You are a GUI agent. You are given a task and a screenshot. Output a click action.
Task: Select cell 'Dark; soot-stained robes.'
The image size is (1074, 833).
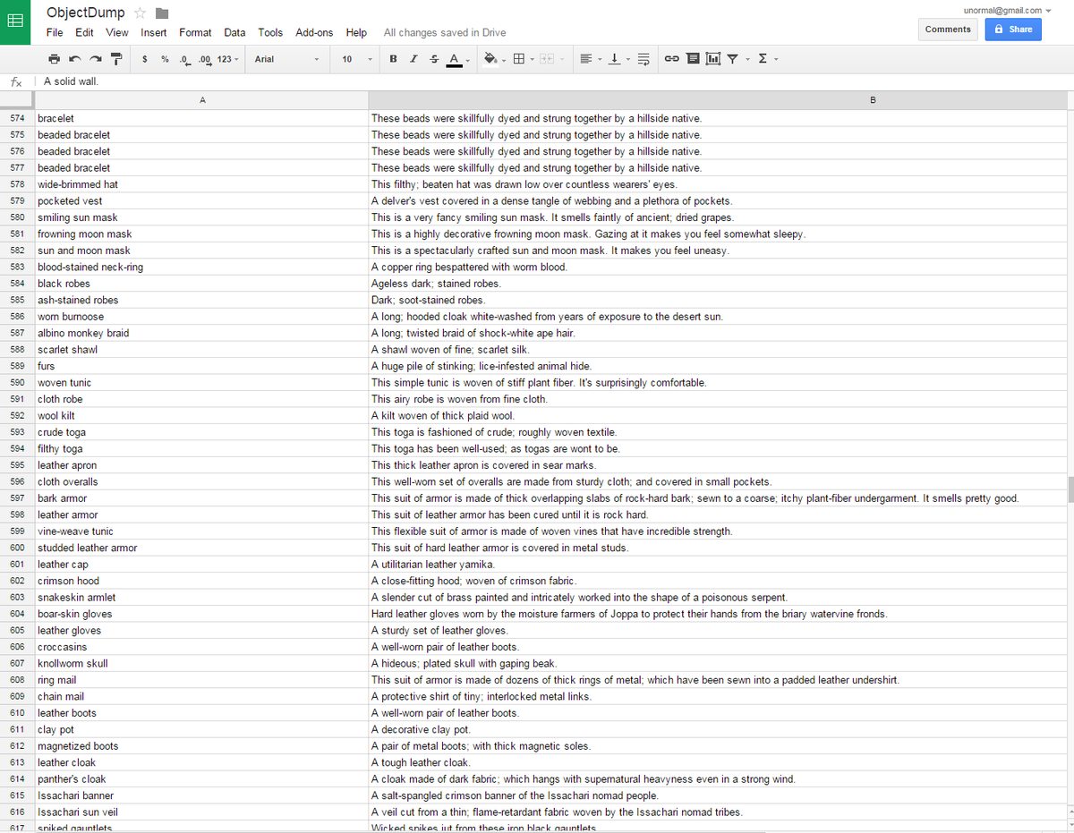point(716,300)
